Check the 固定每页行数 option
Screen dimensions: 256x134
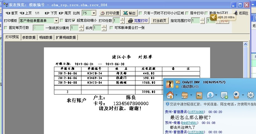(6, 28)
